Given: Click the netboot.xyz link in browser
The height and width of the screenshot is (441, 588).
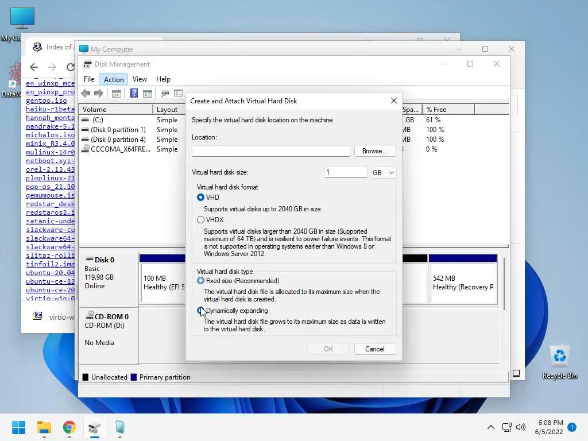Looking at the screenshot, I should pos(50,161).
